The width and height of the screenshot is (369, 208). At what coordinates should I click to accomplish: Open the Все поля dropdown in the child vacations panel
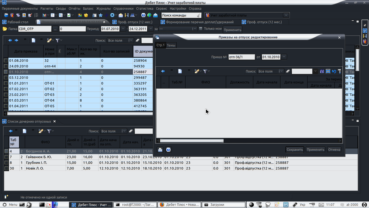point(124,131)
